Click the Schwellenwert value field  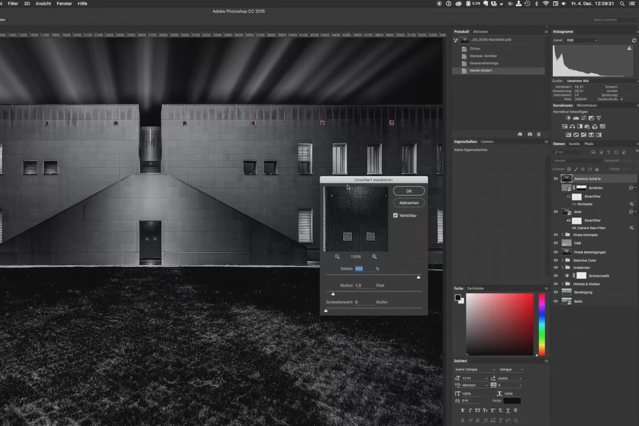[364, 302]
